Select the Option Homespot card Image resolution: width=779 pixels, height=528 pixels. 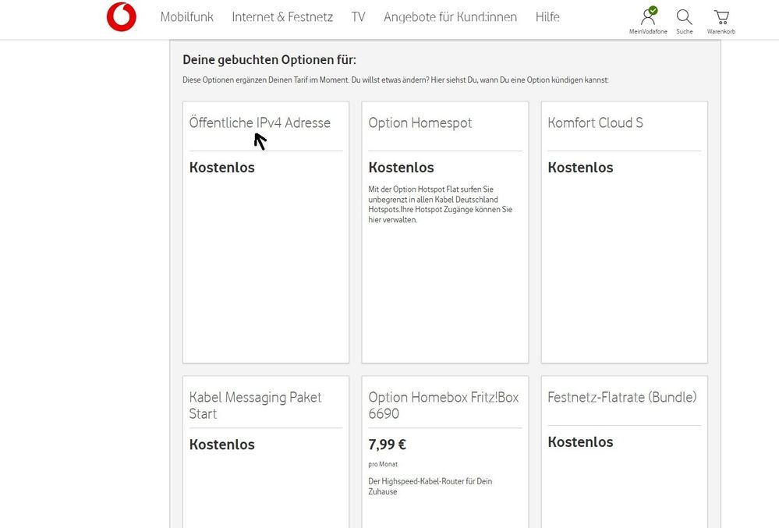(x=444, y=230)
